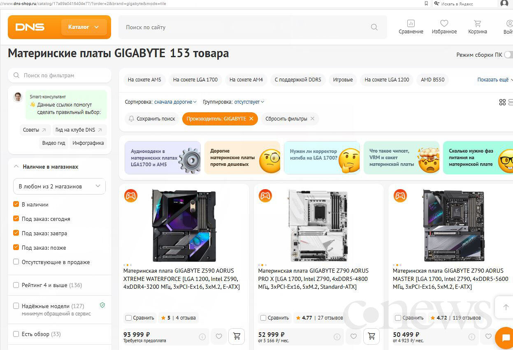Open the Каталог dropdown menu
Image resolution: width=513 pixels, height=350 pixels.
pyautogui.click(x=84, y=27)
